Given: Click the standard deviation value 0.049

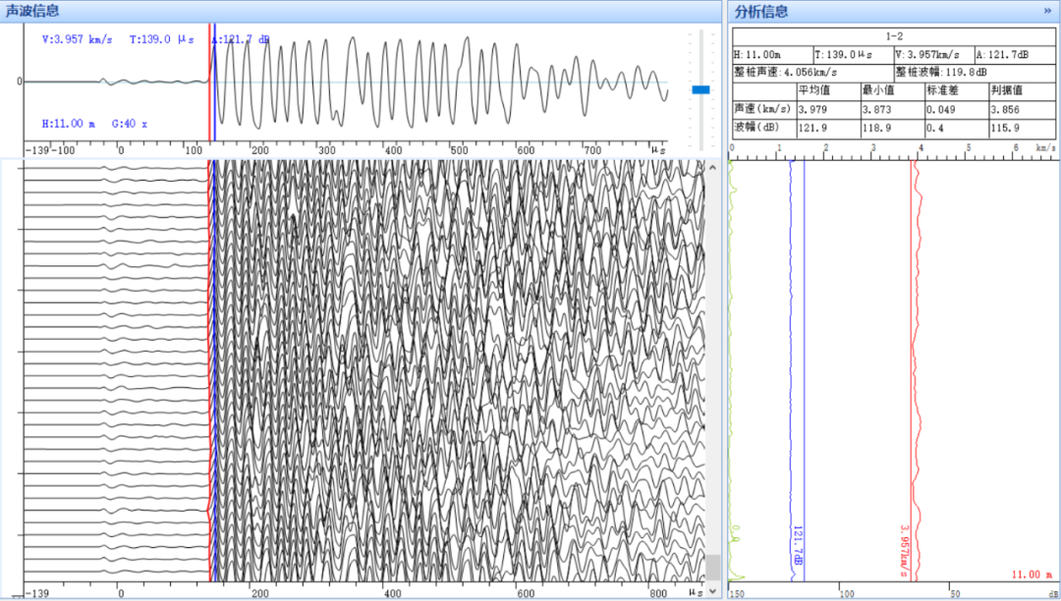Looking at the screenshot, I should [958, 109].
